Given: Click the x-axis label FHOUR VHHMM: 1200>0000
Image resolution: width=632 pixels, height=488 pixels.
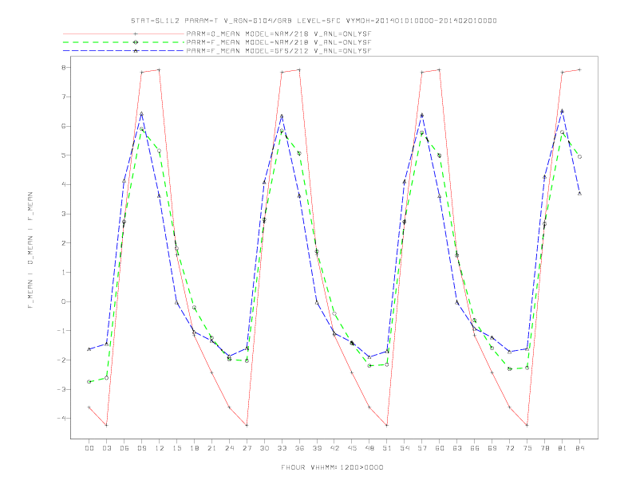Looking at the screenshot, I should tap(332, 467).
